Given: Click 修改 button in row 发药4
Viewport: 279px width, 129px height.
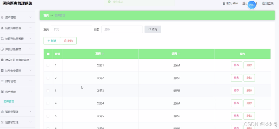Looking at the screenshot, I should (236, 103).
